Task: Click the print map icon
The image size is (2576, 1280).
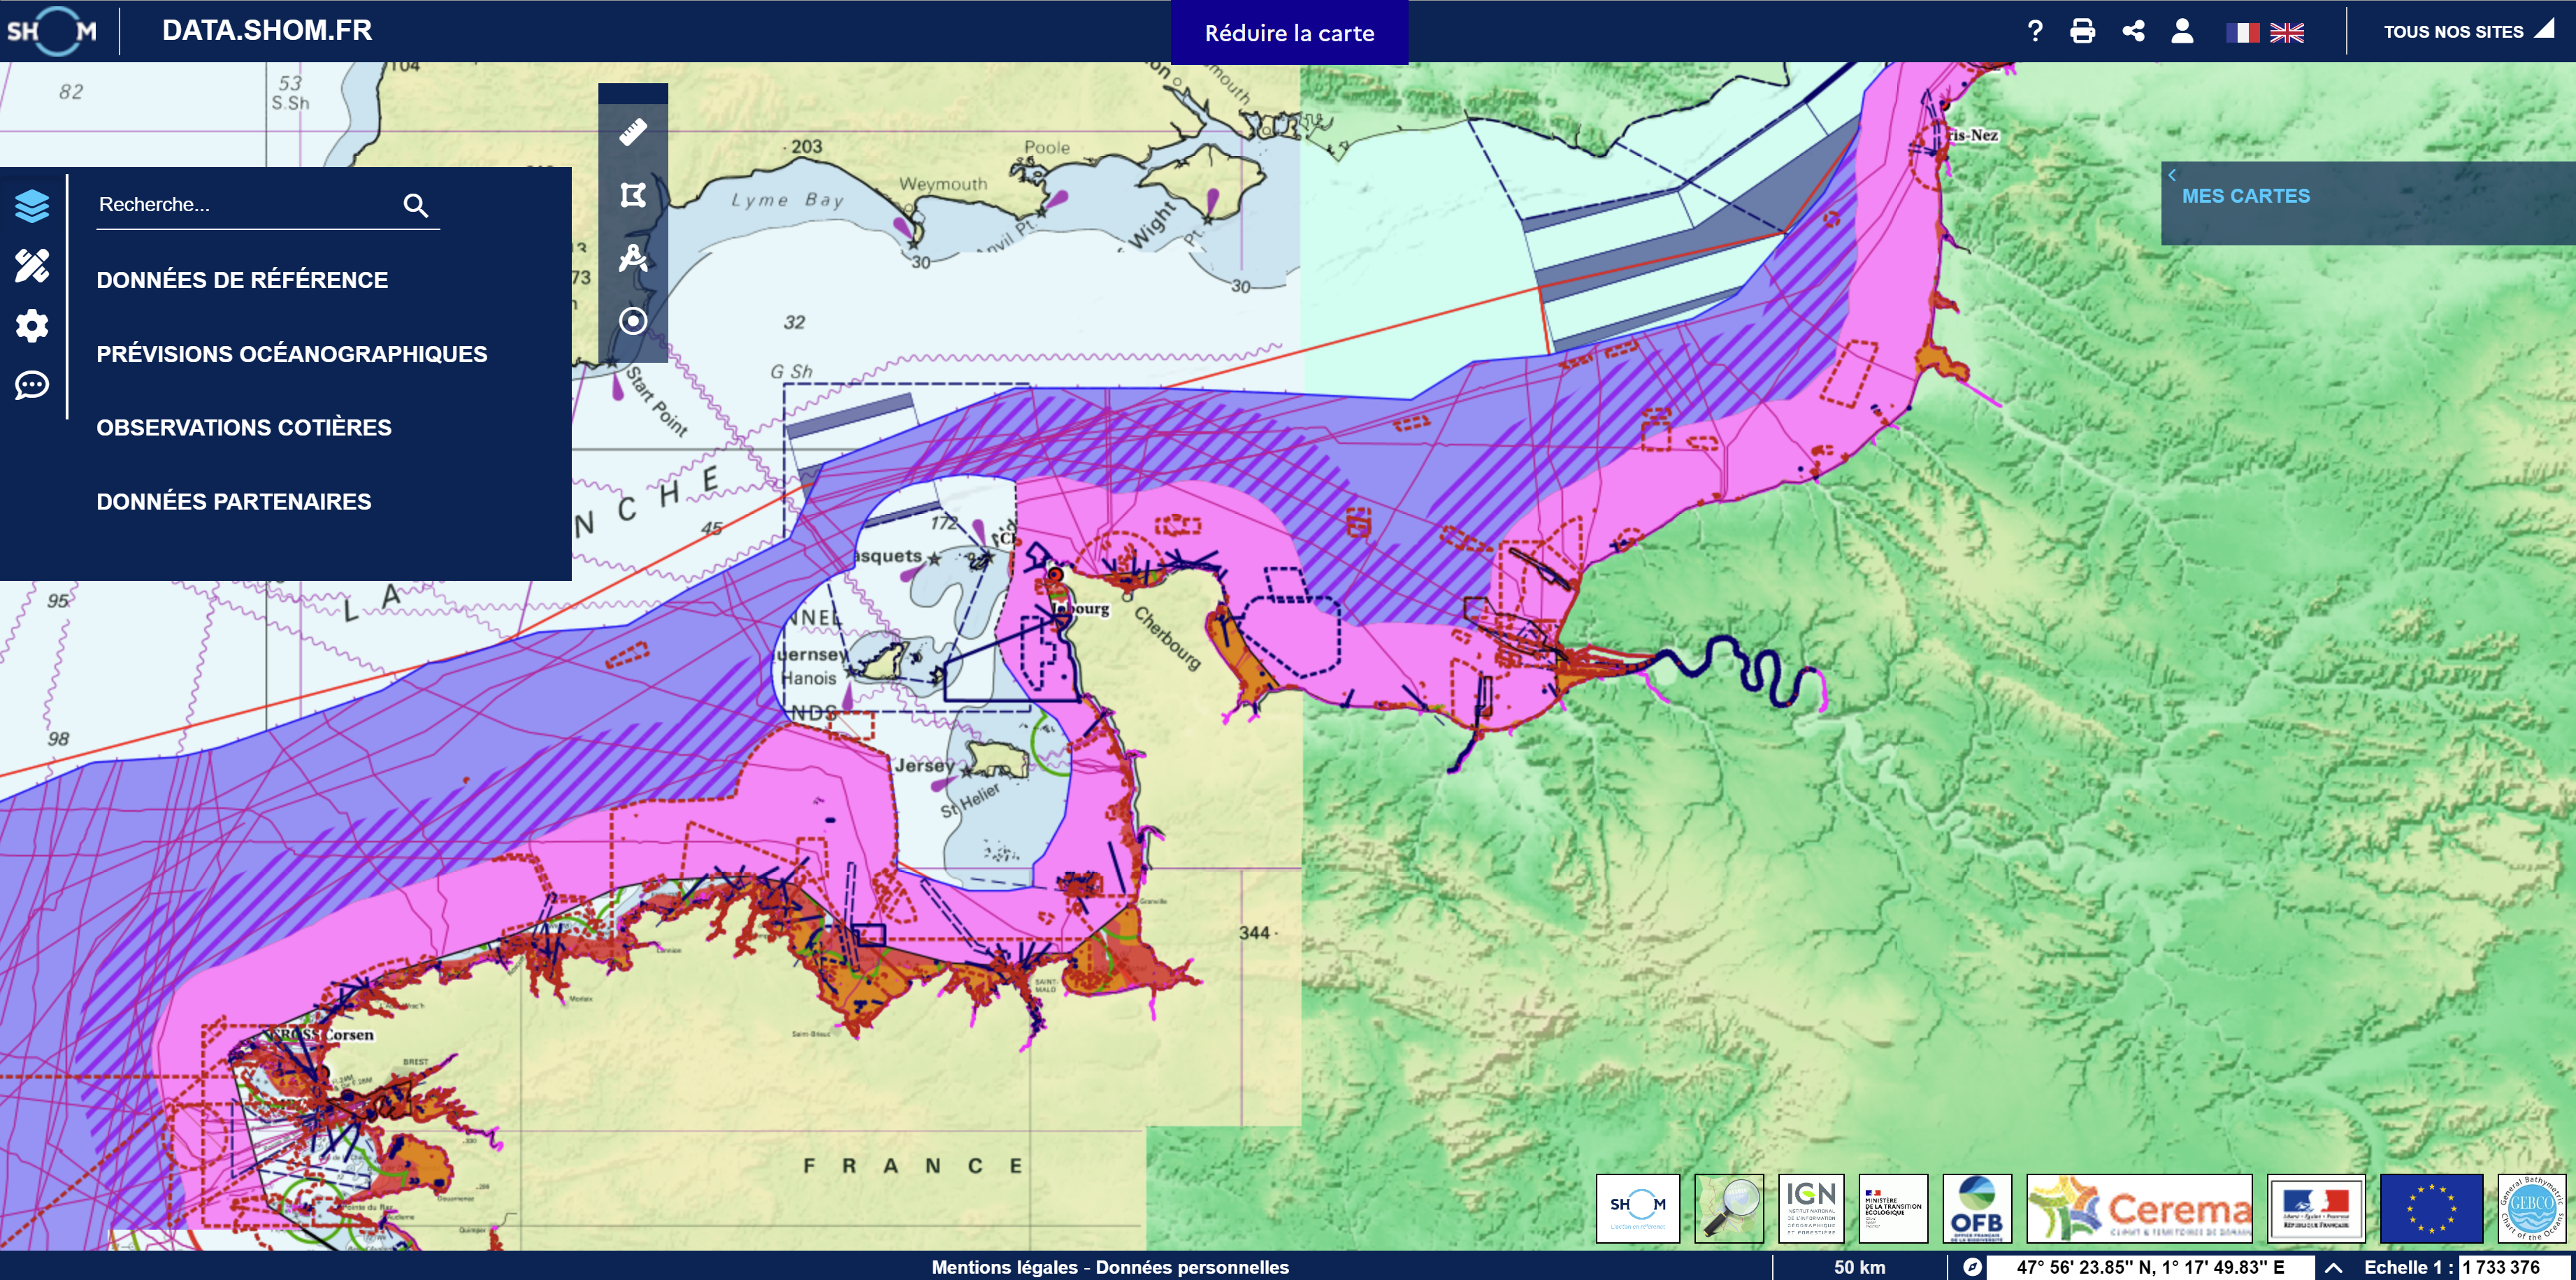Action: pos(2082,31)
